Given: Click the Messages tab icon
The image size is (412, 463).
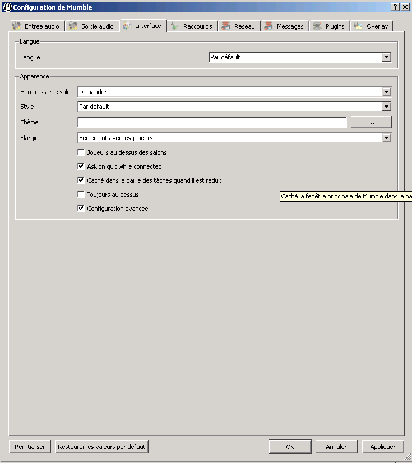Looking at the screenshot, I should click(x=268, y=26).
